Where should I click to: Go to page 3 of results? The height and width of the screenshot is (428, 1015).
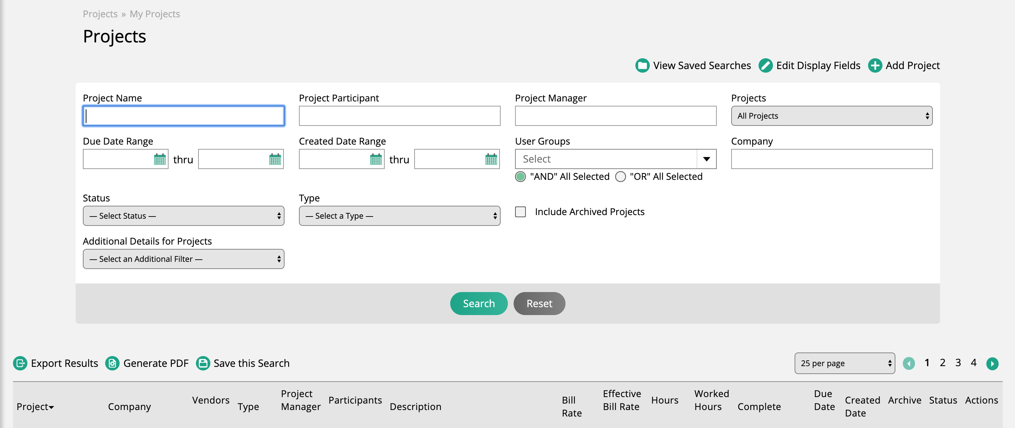point(958,363)
